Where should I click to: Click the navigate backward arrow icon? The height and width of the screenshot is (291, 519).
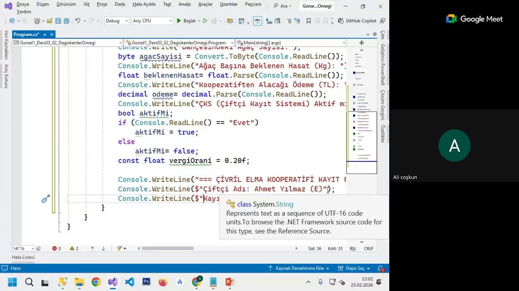click(12, 21)
